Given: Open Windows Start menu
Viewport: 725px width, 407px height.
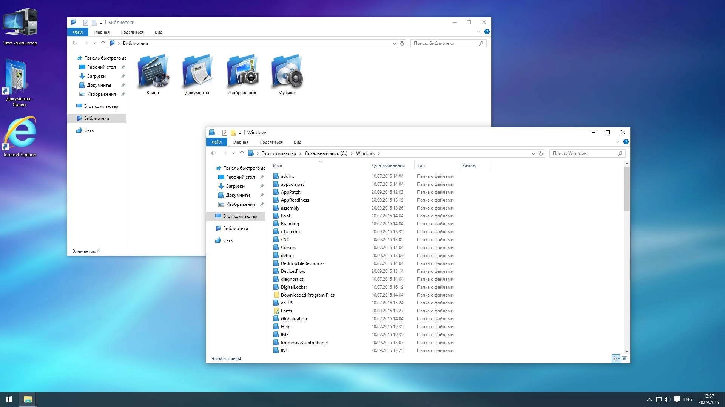Looking at the screenshot, I should pos(9,399).
